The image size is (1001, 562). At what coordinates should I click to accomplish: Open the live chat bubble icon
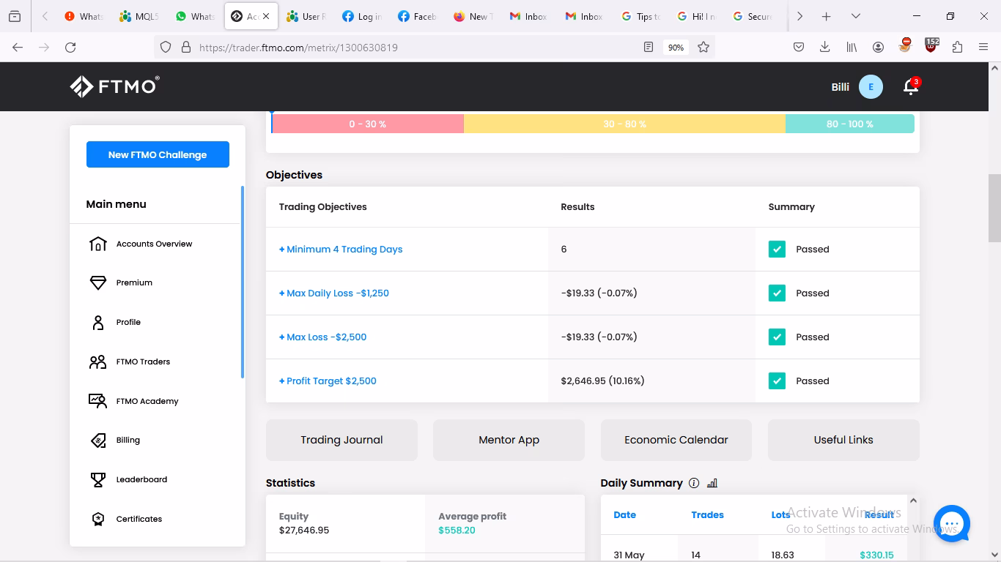tap(952, 524)
